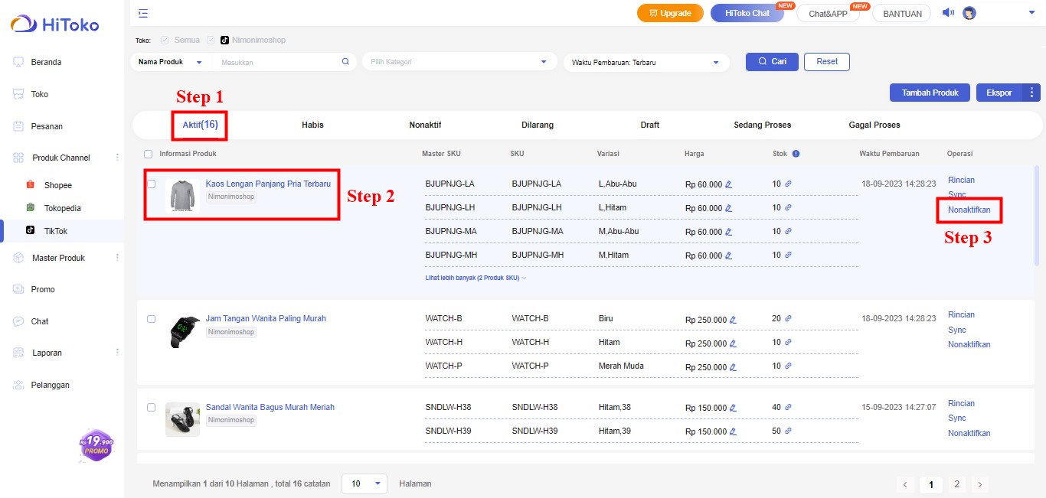Edit price pencil icon for BJUPNJG-LA

tap(729, 184)
